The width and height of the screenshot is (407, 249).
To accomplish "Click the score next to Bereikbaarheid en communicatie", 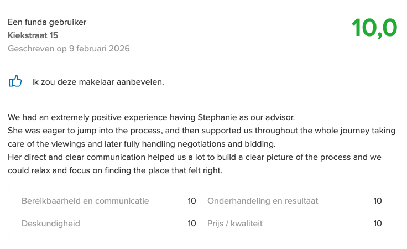I will [x=192, y=201].
